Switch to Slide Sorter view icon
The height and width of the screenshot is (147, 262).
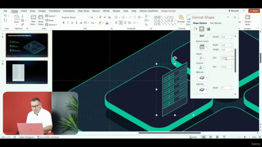pos(210,137)
